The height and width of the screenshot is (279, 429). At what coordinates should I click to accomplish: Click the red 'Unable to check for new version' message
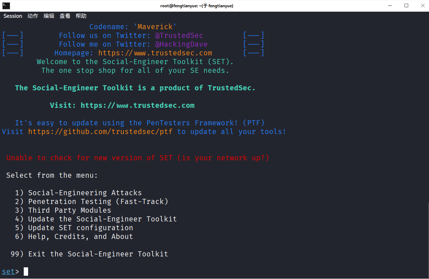(x=138, y=158)
